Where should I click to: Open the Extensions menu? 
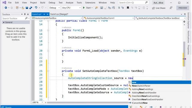pyautogui.click(x=90, y=3)
